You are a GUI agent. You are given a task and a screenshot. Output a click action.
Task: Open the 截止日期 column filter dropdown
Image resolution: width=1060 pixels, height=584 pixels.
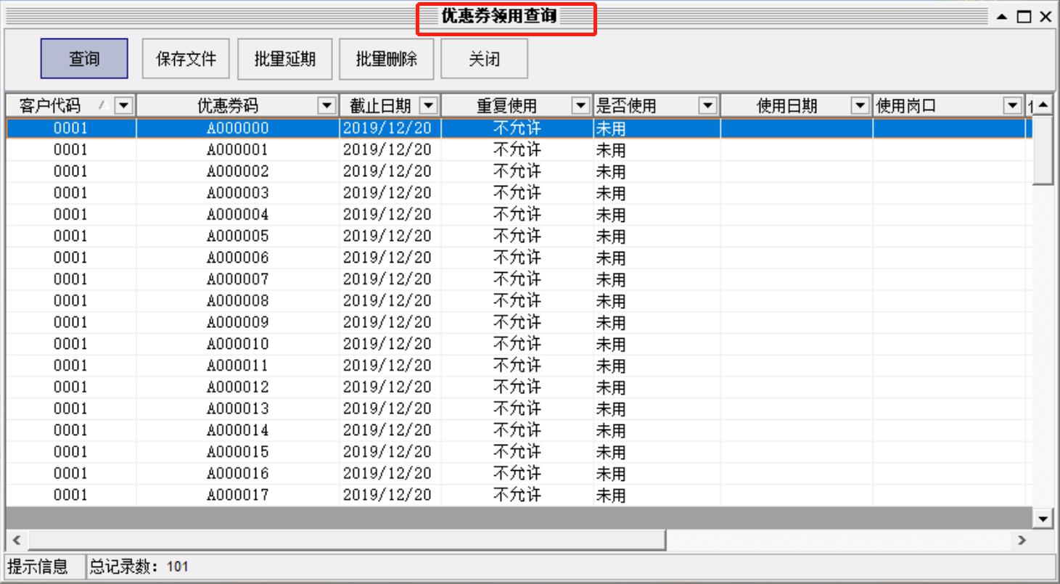tap(427, 105)
